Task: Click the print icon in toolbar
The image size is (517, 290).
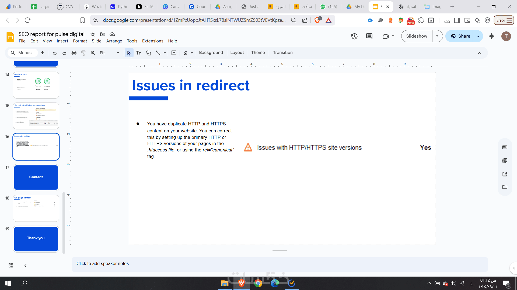Action: (74, 53)
